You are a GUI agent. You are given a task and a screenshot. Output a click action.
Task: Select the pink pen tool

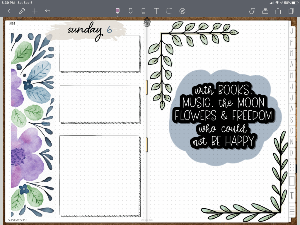(x=117, y=11)
